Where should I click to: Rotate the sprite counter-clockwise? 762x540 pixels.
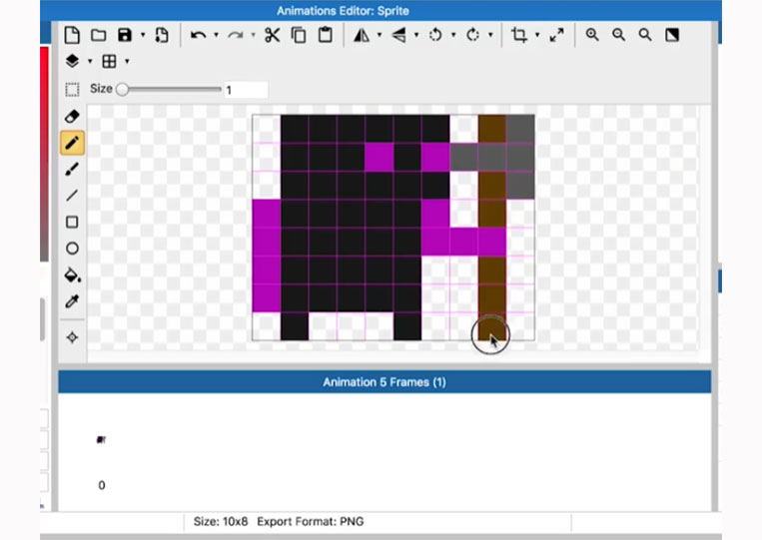tap(435, 35)
